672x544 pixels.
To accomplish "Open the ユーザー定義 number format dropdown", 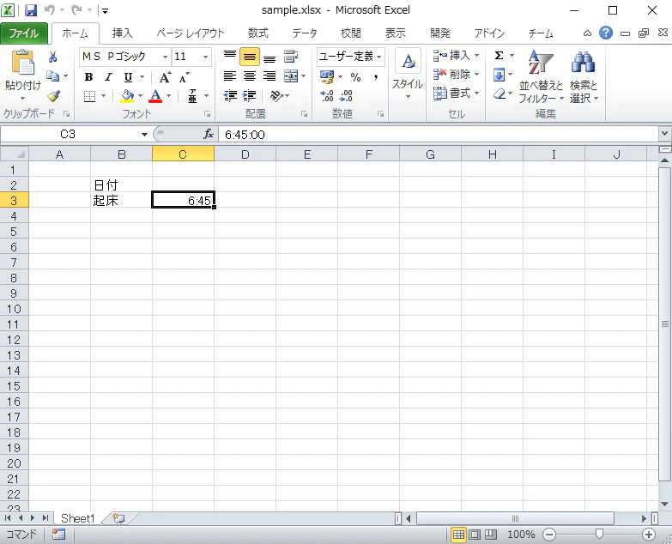I will click(x=378, y=57).
